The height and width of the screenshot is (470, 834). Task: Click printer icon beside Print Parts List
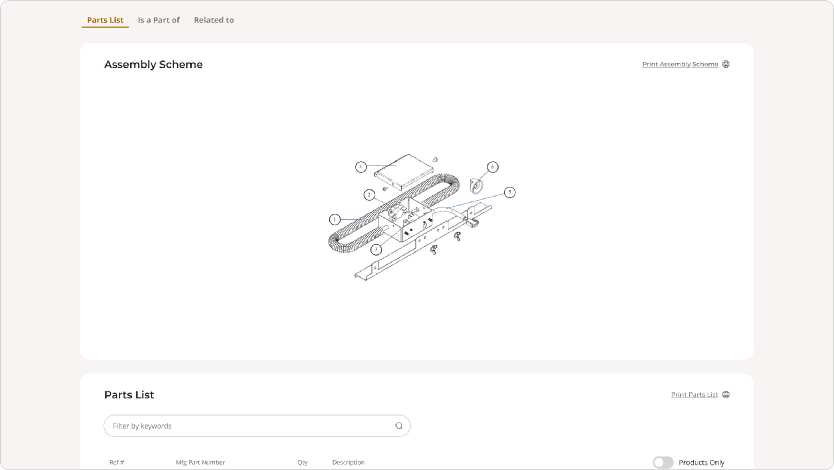(x=726, y=395)
